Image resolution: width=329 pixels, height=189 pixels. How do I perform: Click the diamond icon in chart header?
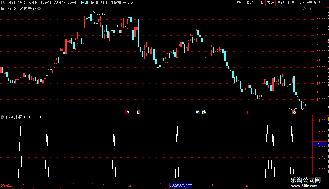[x=304, y=9]
